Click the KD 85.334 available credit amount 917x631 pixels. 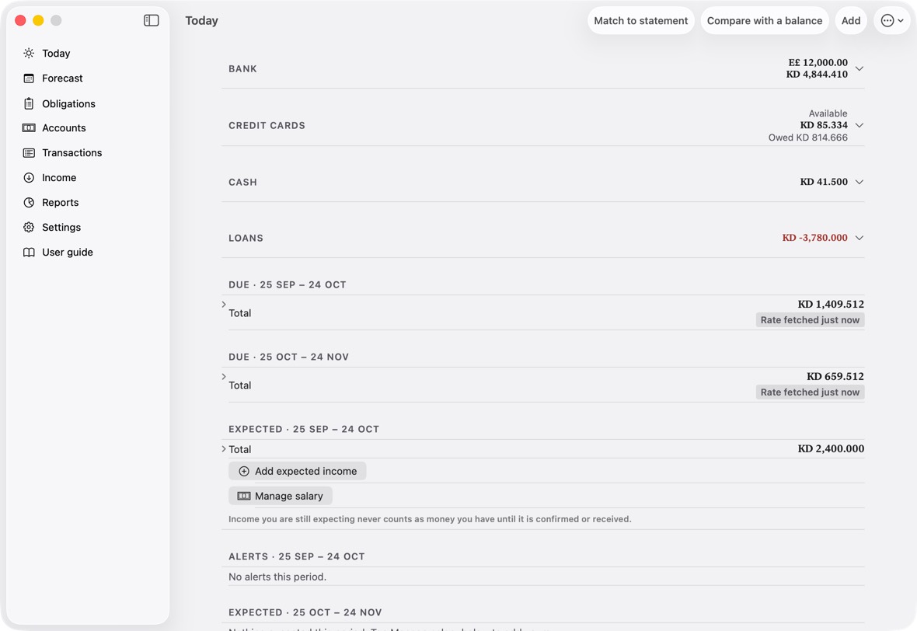coord(824,125)
